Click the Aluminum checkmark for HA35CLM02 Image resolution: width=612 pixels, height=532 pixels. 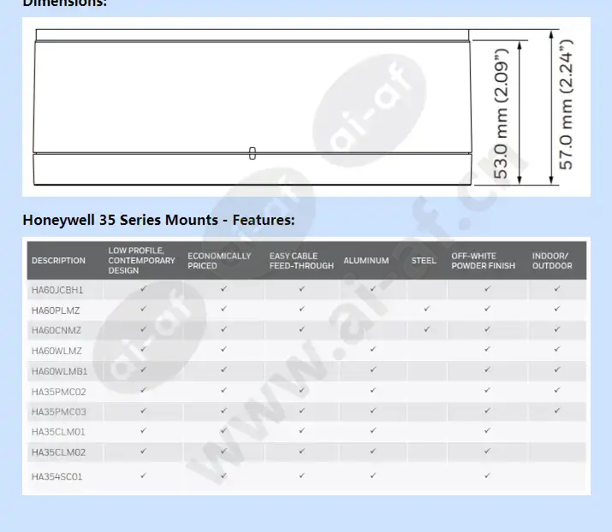point(372,451)
